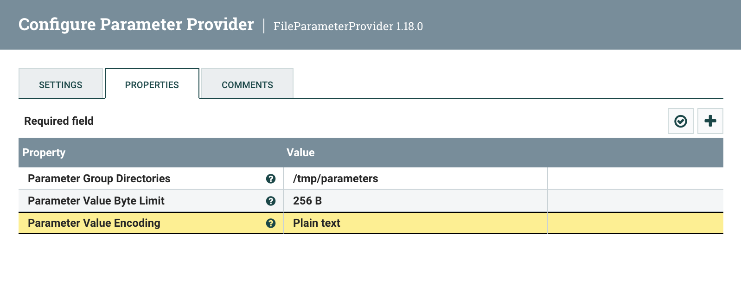Add a new property with plus icon
This screenshot has width=741, height=281.
pos(710,121)
